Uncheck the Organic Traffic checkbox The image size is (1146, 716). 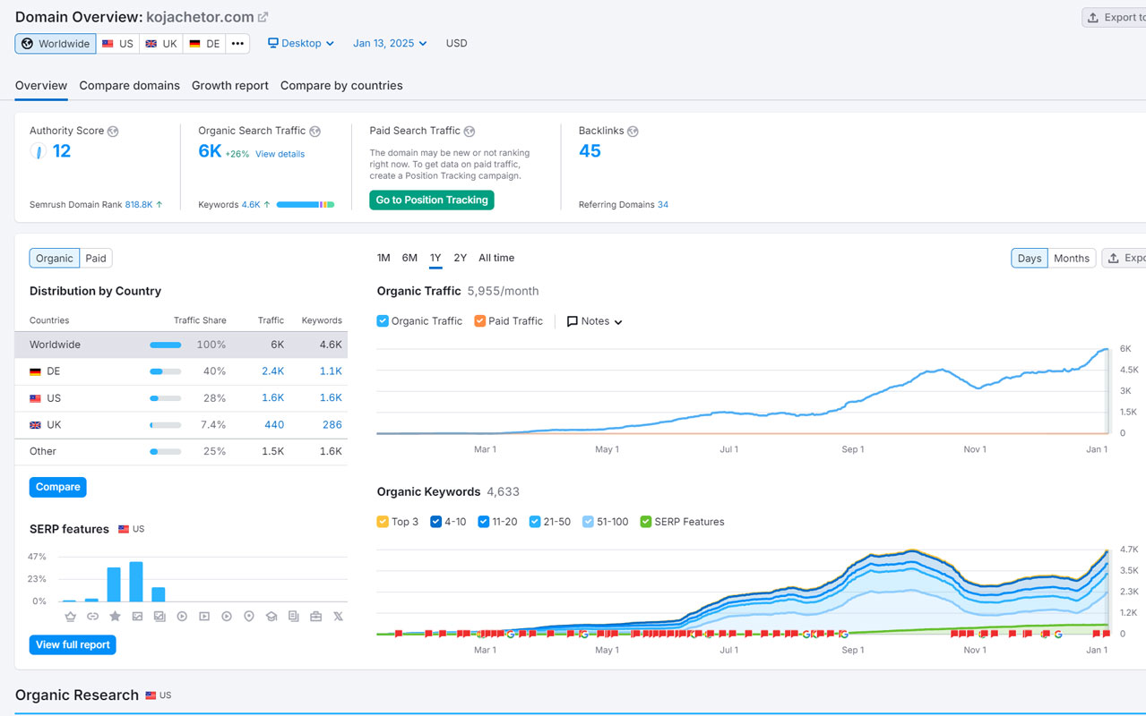(383, 321)
